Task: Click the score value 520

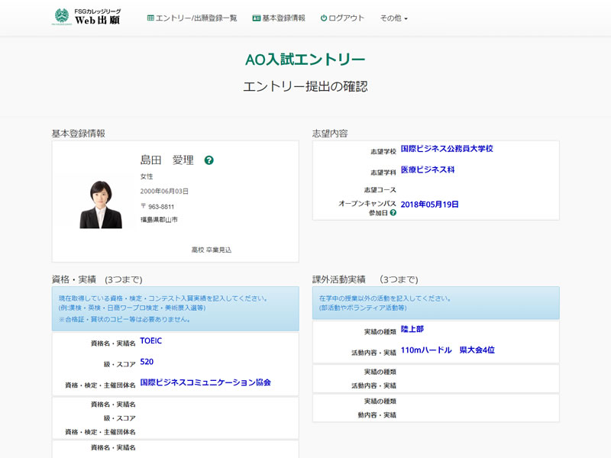Action: (147, 362)
